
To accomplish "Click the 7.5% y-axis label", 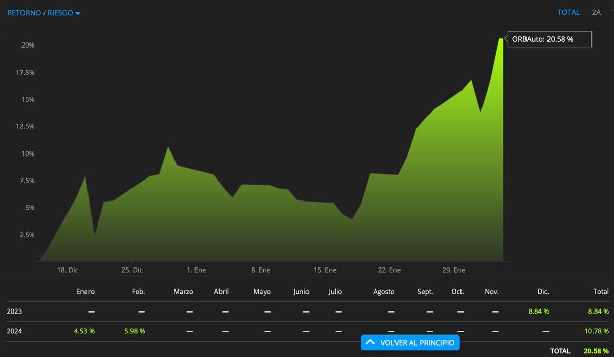I will [x=26, y=181].
